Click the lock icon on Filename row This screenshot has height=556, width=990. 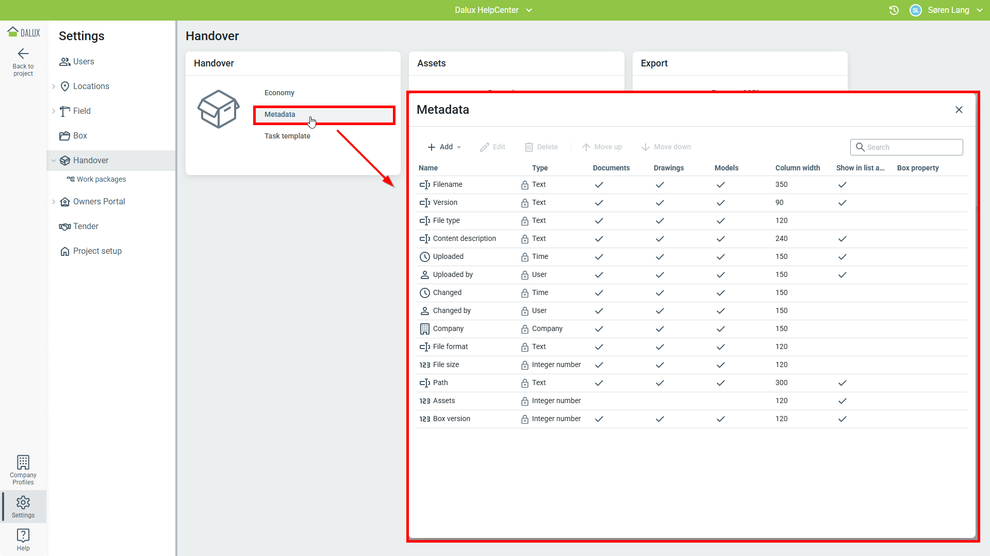(x=524, y=185)
